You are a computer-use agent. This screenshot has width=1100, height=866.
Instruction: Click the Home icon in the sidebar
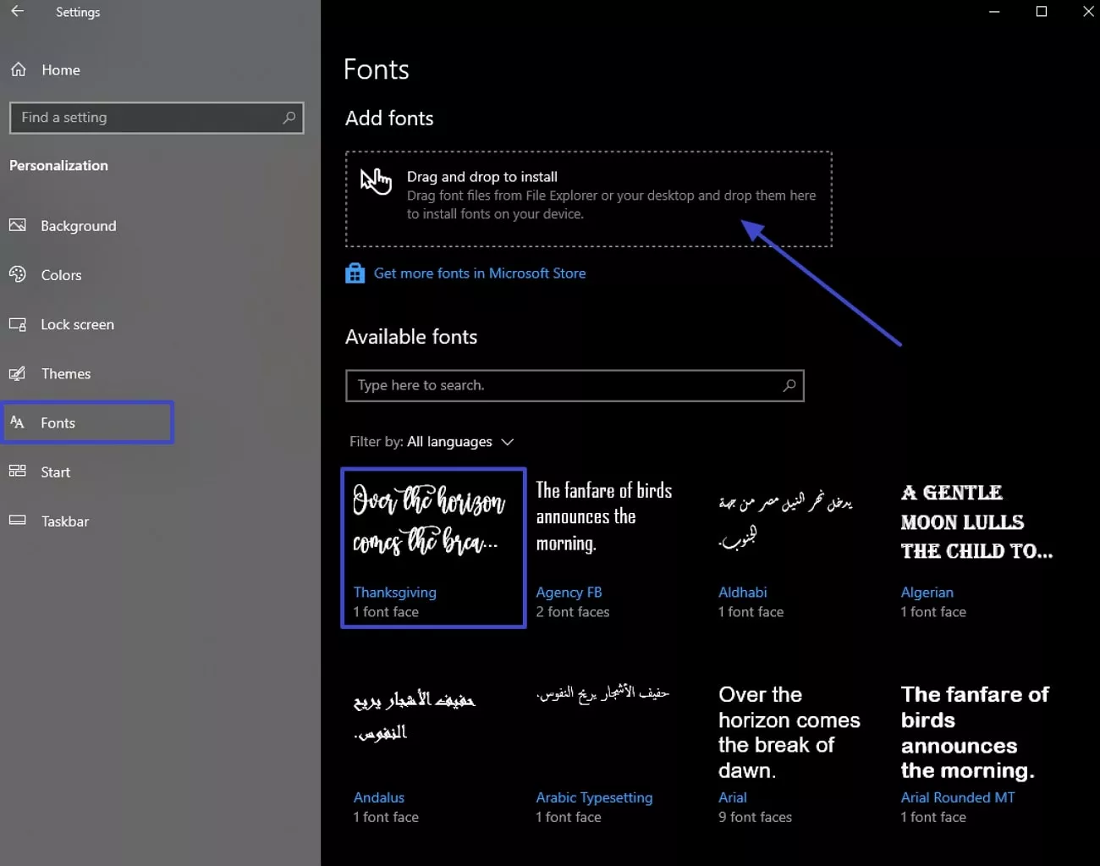(19, 69)
